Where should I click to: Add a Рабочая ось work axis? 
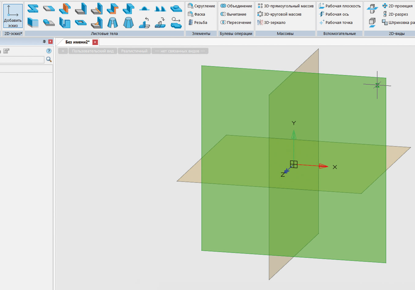[x=334, y=14]
